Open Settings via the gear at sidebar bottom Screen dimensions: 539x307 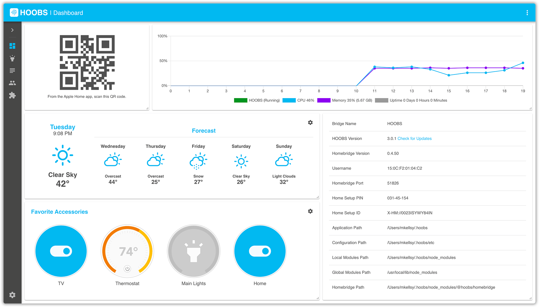(x=12, y=295)
